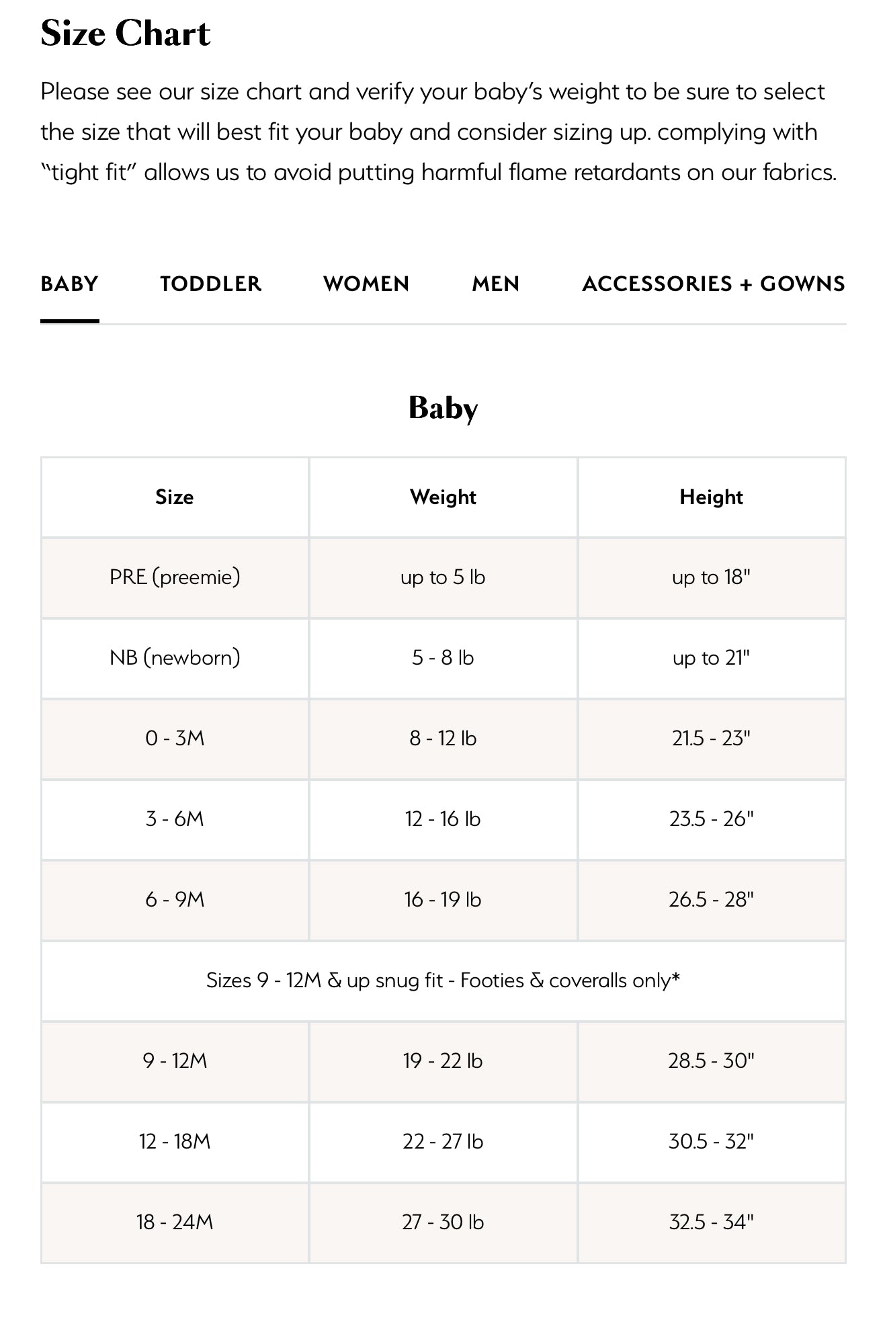The height and width of the screenshot is (1326, 887).
Task: Click the 26.5 - 28" height cell
Action: (x=711, y=900)
